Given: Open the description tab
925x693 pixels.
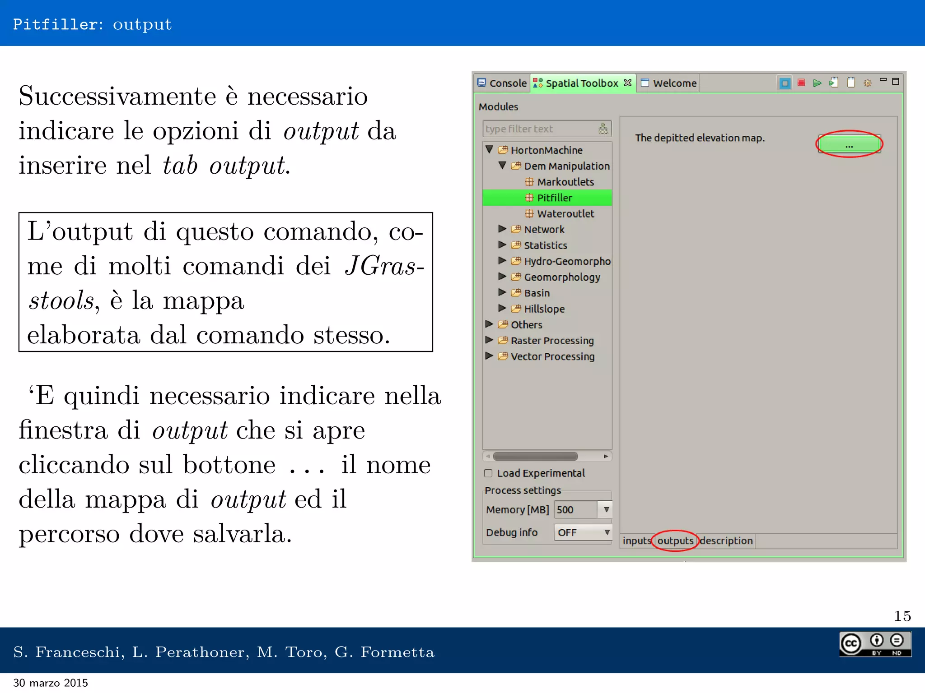Looking at the screenshot, I should 726,541.
